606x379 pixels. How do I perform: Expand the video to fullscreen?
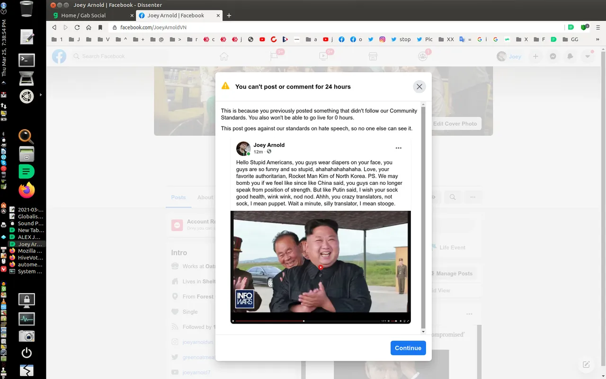pos(408,321)
